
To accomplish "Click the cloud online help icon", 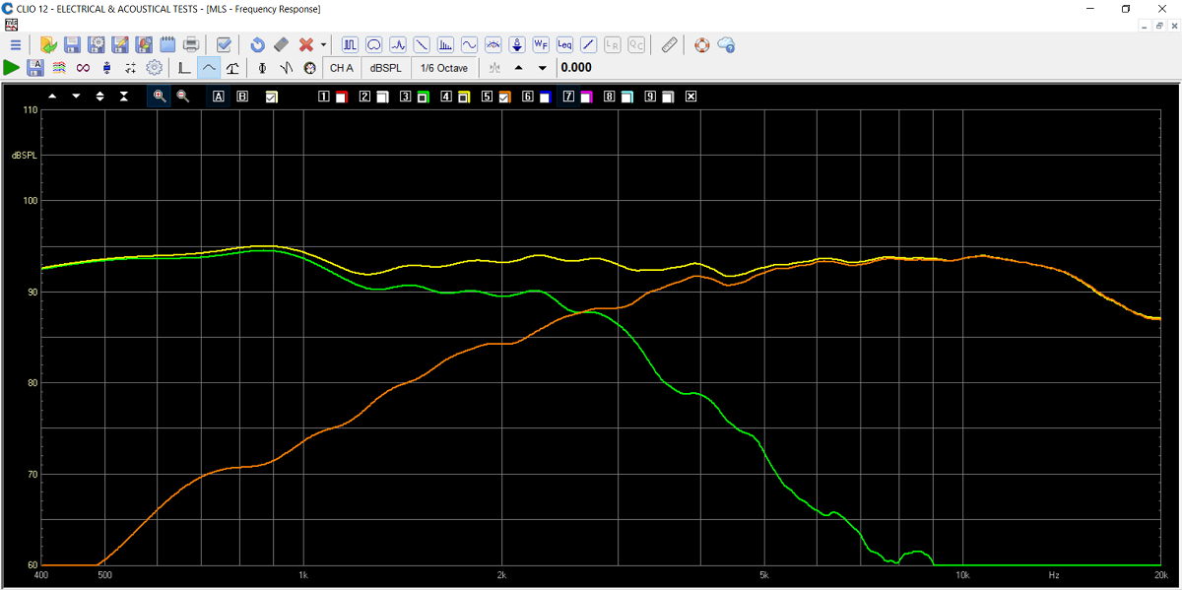I will (x=726, y=44).
